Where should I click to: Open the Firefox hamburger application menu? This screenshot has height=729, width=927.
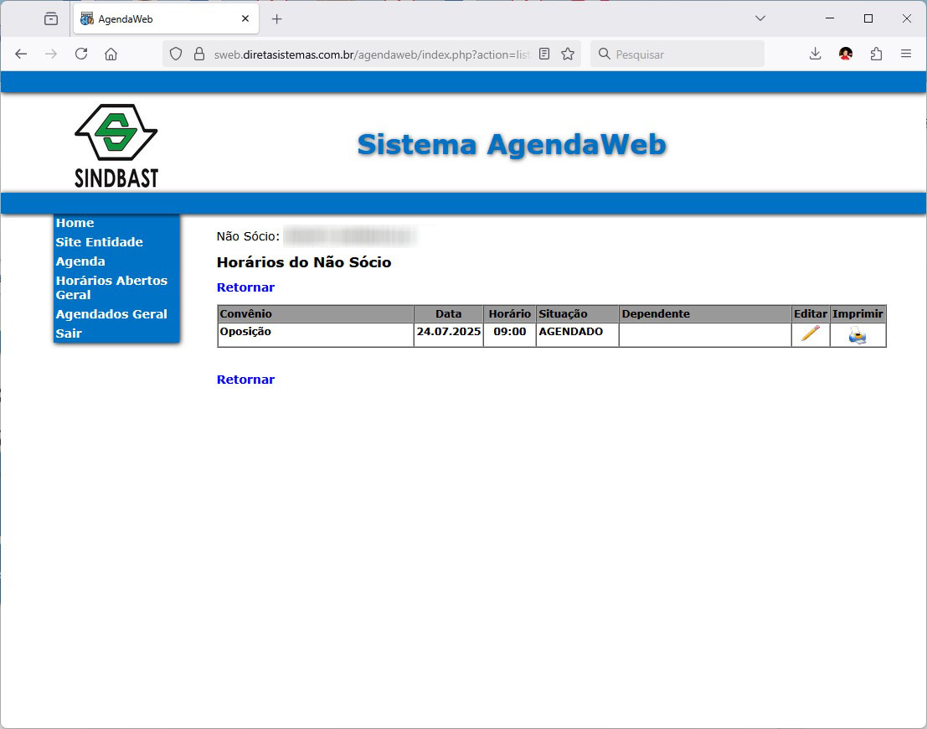click(x=905, y=54)
